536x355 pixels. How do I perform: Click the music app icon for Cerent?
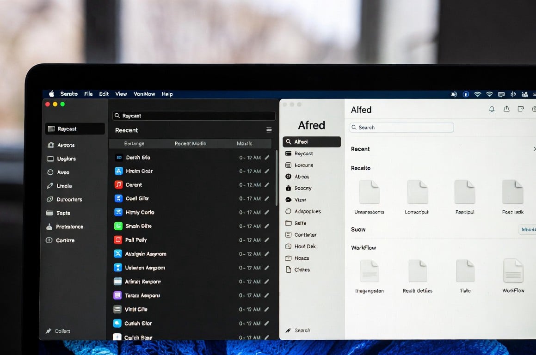click(118, 184)
